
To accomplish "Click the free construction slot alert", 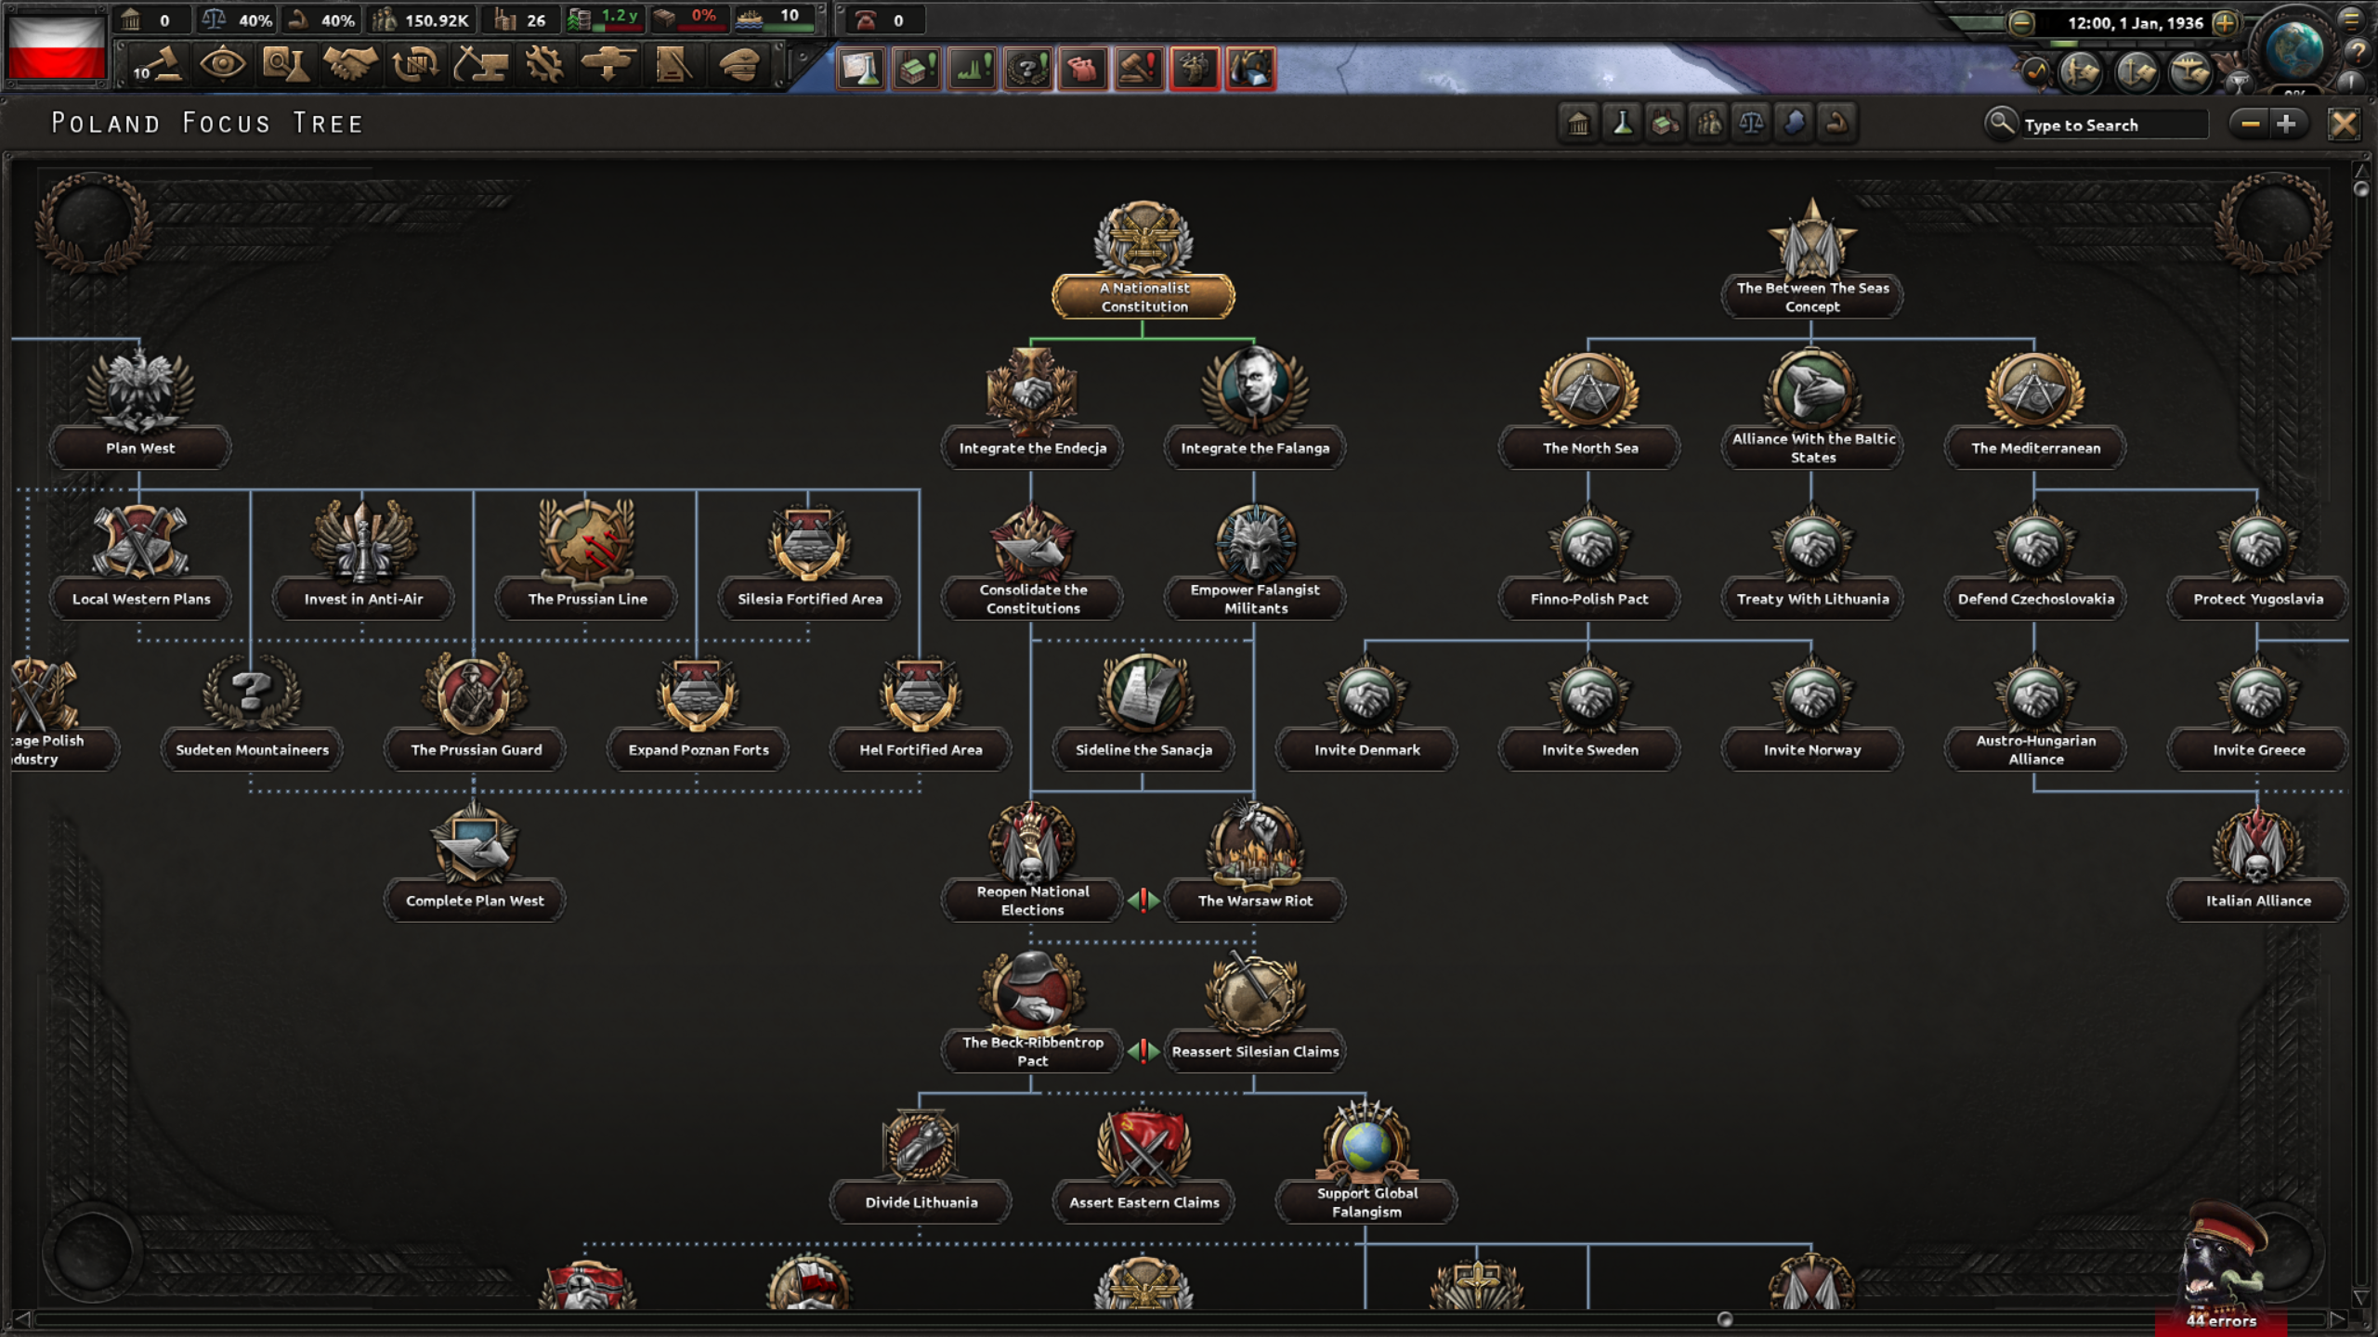I will [916, 69].
